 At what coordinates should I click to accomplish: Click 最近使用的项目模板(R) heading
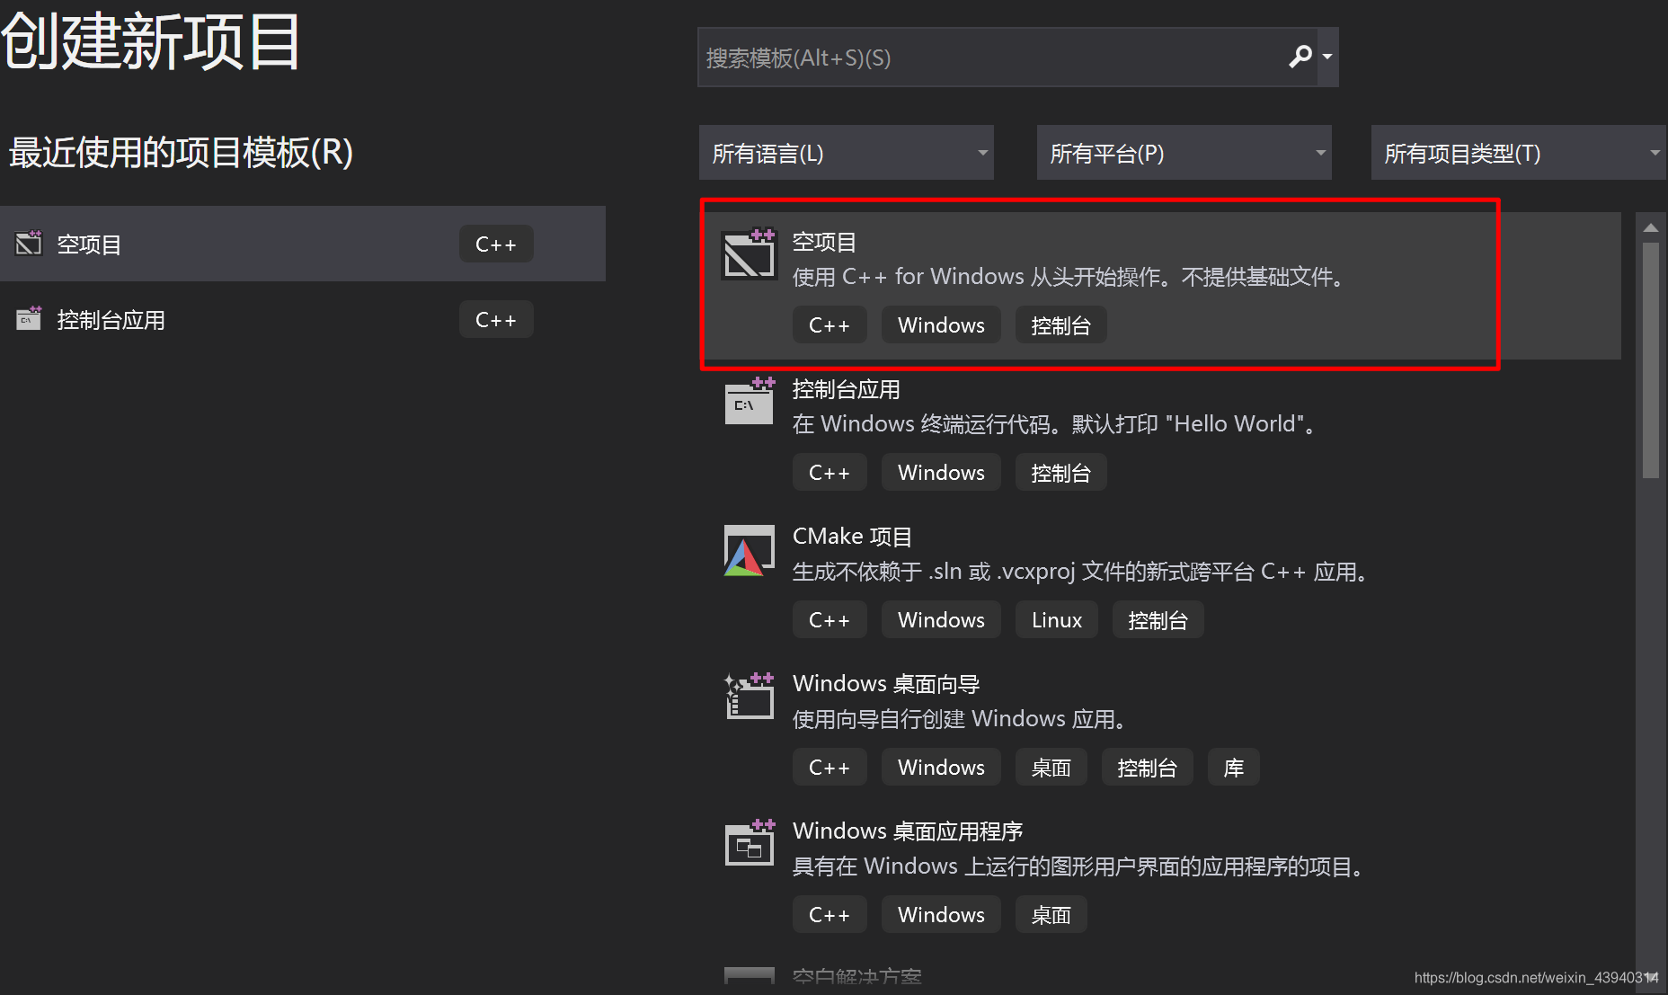pos(181,152)
